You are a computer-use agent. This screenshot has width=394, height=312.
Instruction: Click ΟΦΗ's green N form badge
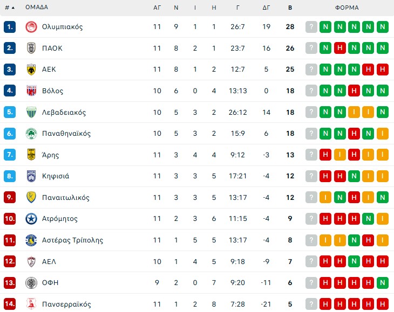pos(382,283)
